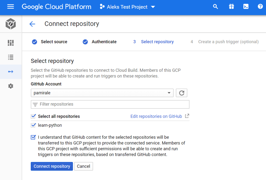This screenshot has width=266, height=180.
Task: Open the build History list icon
Action: pyautogui.click(x=11, y=57)
